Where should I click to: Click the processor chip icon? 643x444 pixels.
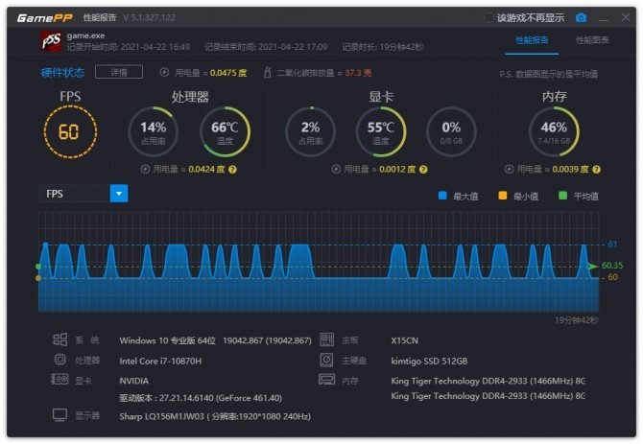point(60,360)
